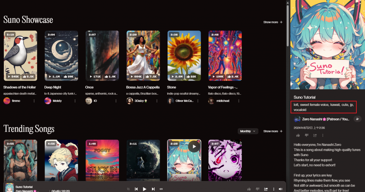Open IO's avatar icon
Viewport: 365px width, 192px height.
pyautogui.click(x=89, y=101)
